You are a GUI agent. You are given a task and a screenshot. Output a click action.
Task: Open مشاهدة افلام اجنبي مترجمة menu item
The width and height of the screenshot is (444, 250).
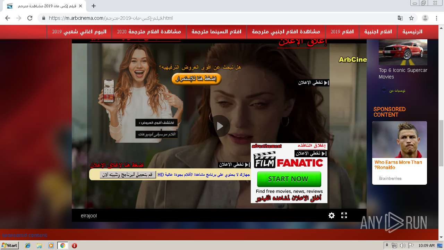coord(286,32)
